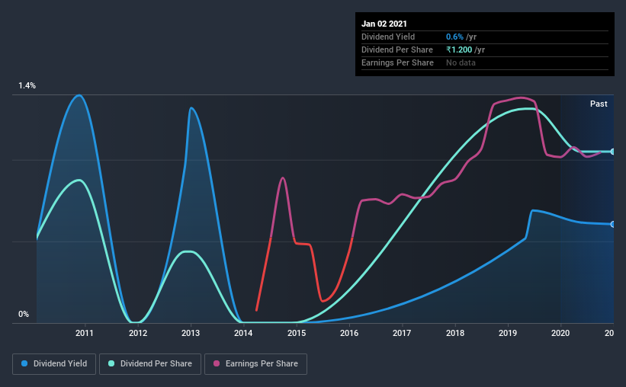Click the 2019 x-axis label
The image size is (626, 387).
[508, 333]
